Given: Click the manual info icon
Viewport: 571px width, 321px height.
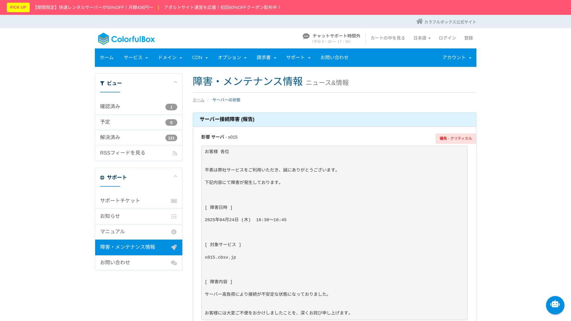Looking at the screenshot, I should 174,232.
